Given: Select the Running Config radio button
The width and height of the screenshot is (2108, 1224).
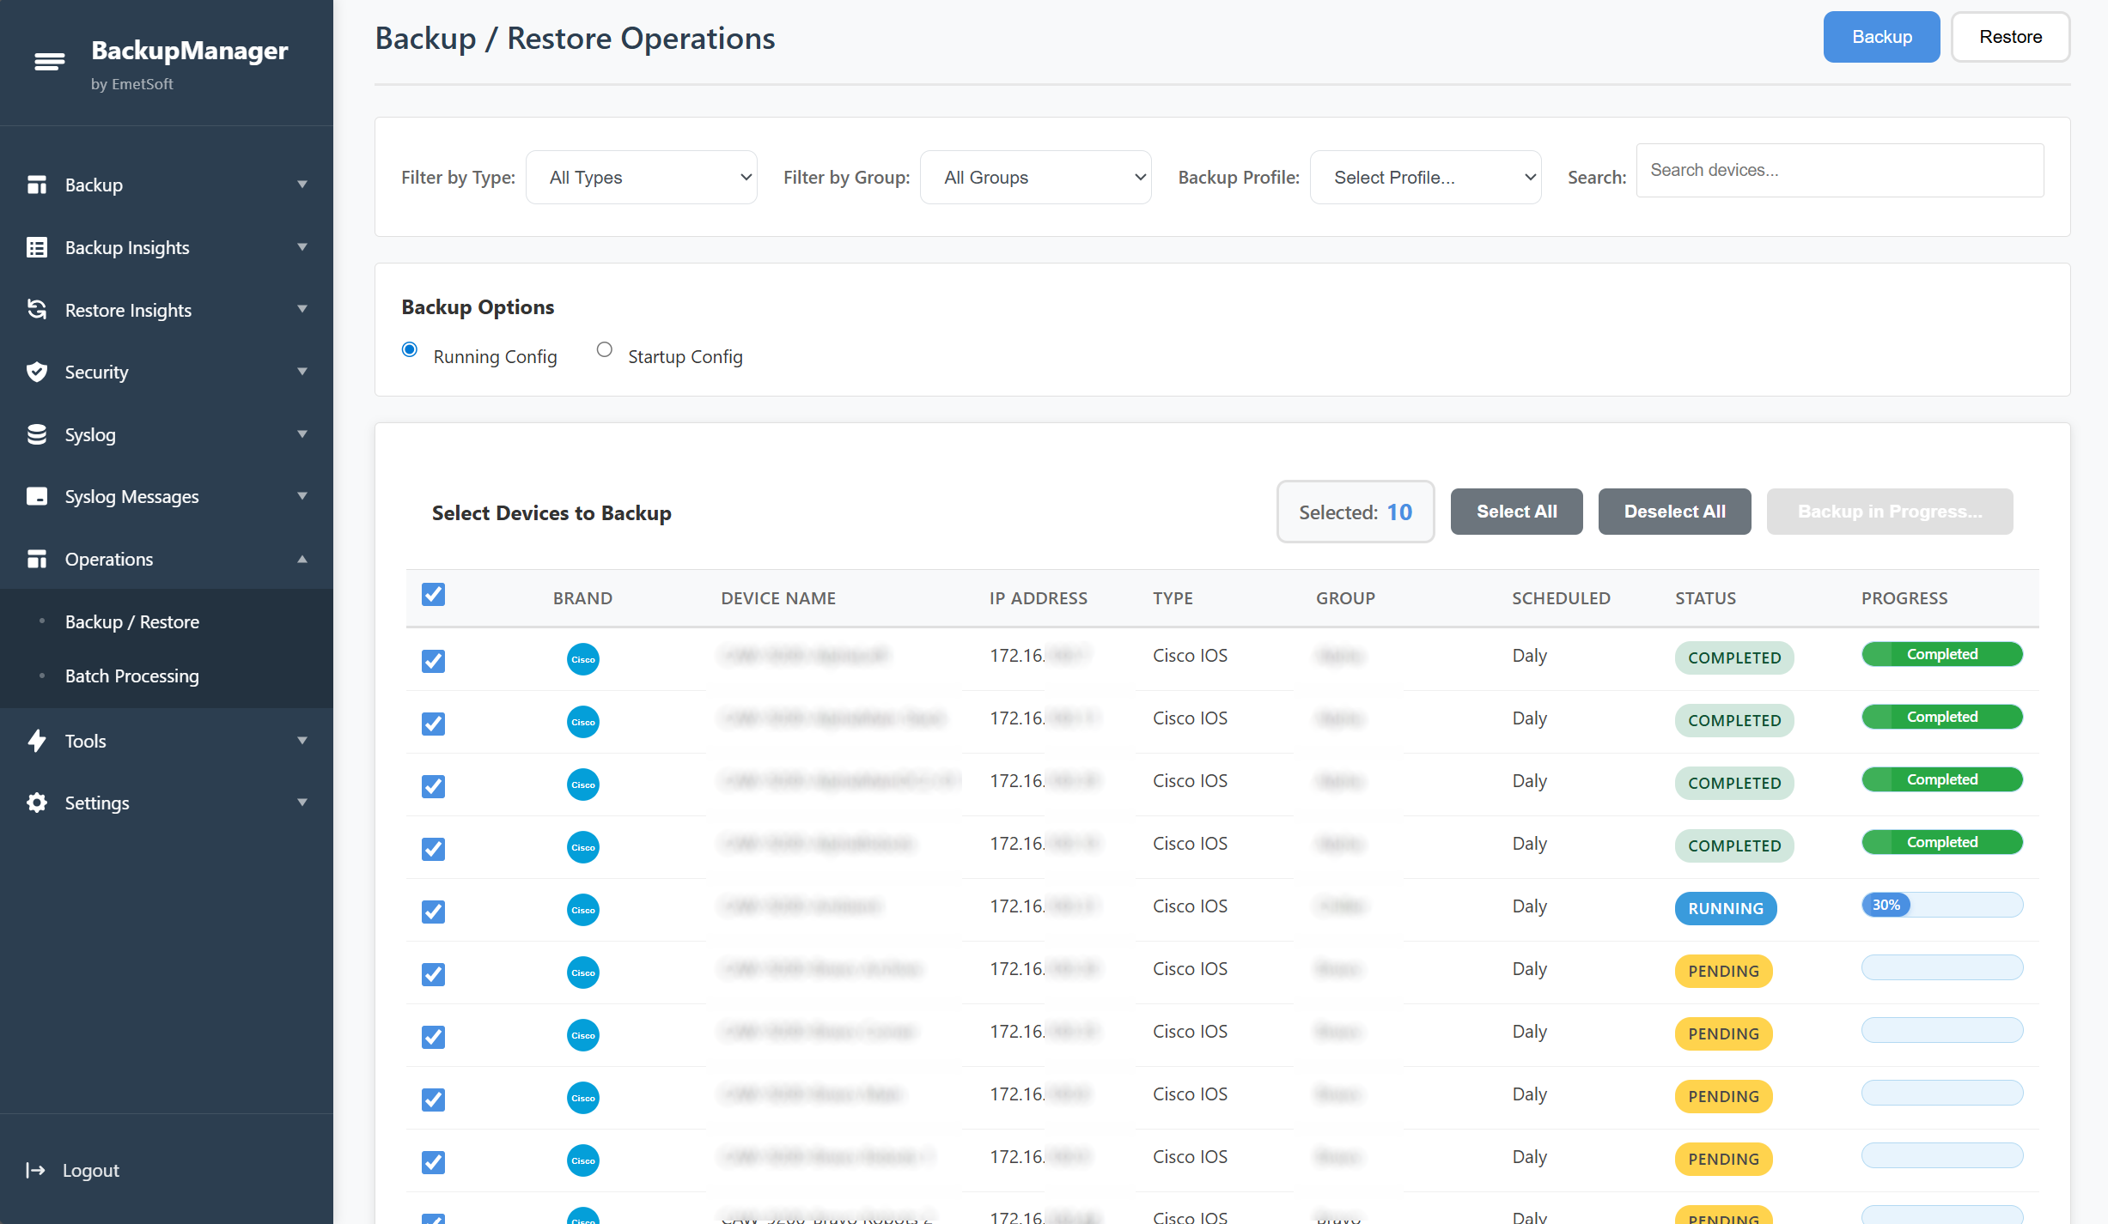Looking at the screenshot, I should click(x=410, y=349).
